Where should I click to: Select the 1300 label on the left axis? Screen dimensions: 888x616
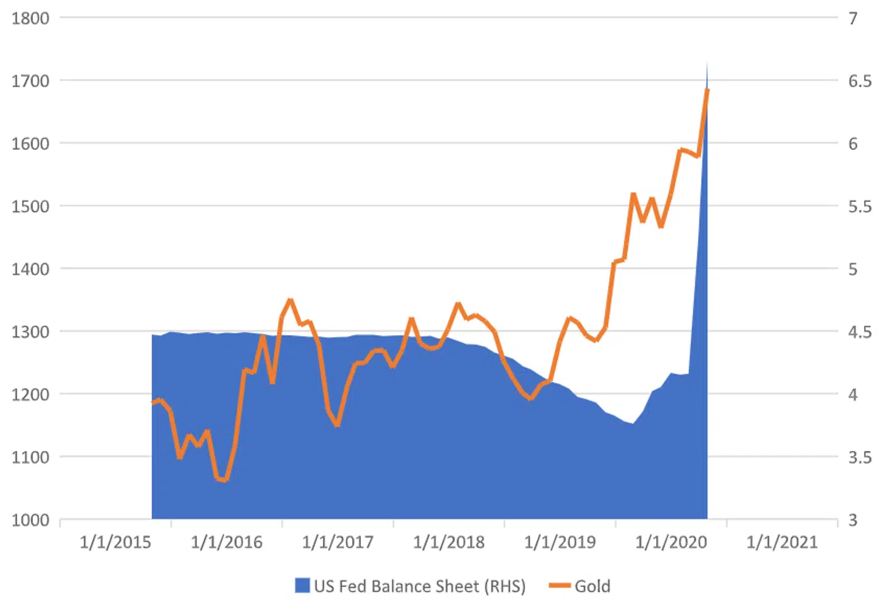click(x=30, y=332)
